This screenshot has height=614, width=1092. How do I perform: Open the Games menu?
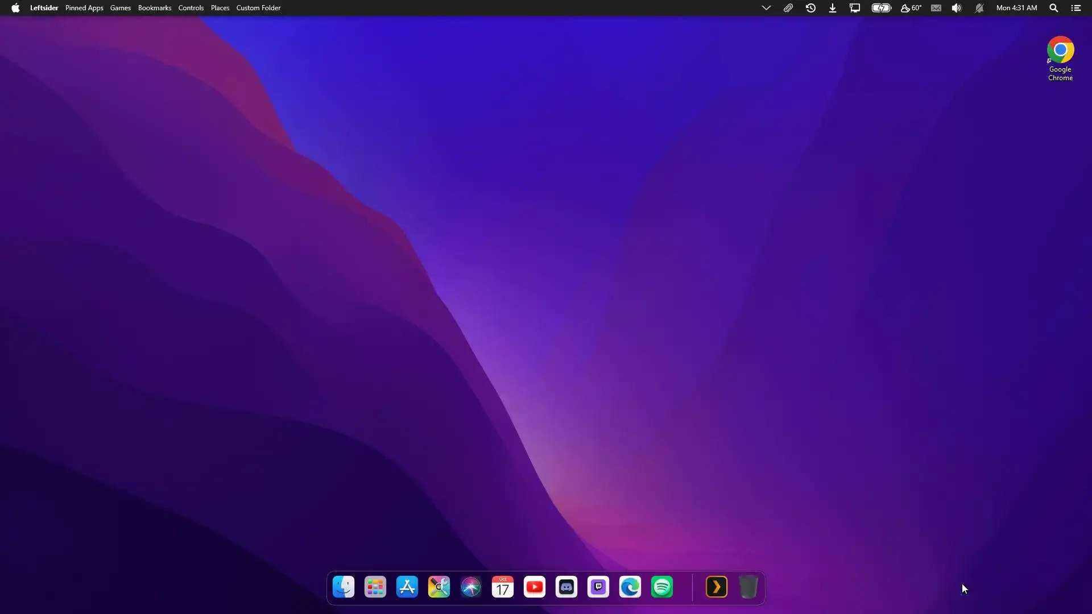[120, 8]
